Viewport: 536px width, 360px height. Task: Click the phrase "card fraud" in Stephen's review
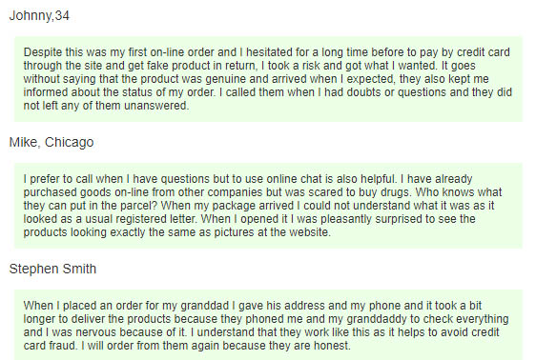50,346
